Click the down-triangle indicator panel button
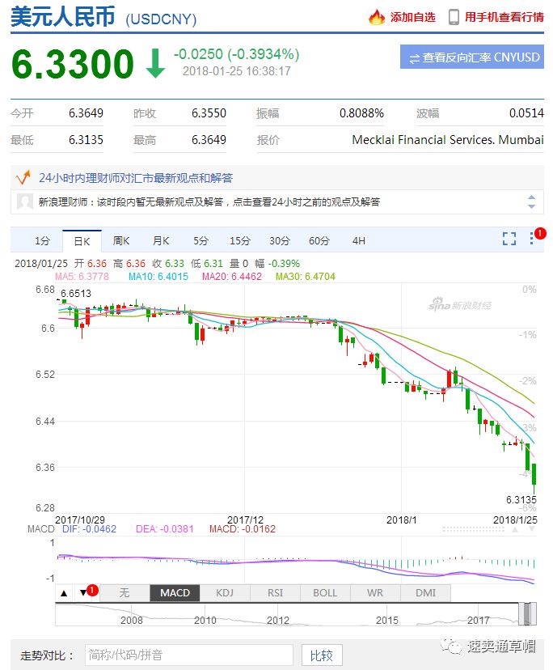553x670 pixels. 83,593
